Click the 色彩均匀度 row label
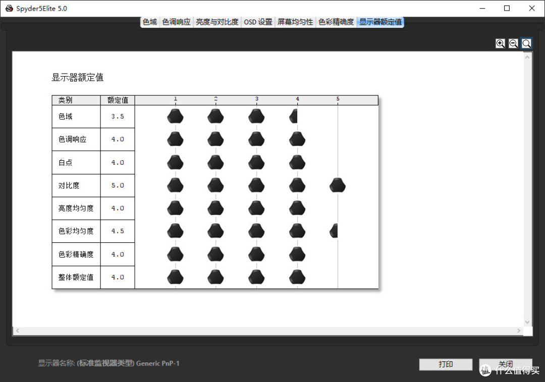The width and height of the screenshot is (545, 382). coord(76,231)
